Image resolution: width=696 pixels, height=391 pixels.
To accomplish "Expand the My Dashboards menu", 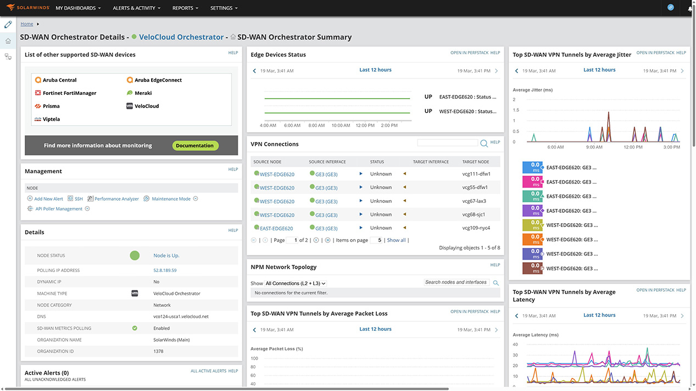I will click(x=77, y=8).
